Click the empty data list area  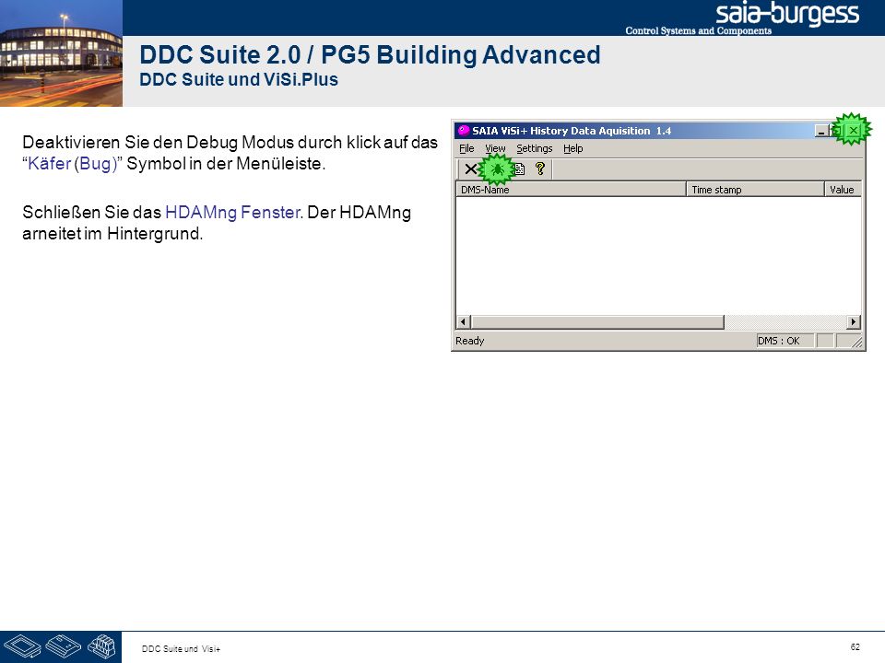coord(658,255)
